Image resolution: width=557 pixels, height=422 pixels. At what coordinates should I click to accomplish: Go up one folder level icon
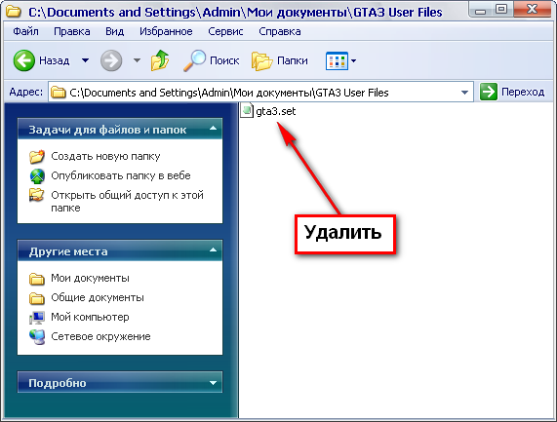click(160, 60)
